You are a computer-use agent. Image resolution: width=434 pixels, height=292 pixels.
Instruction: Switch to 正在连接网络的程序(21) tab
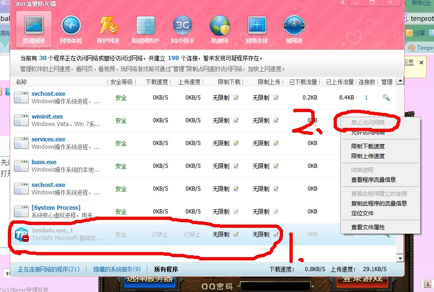point(49,269)
